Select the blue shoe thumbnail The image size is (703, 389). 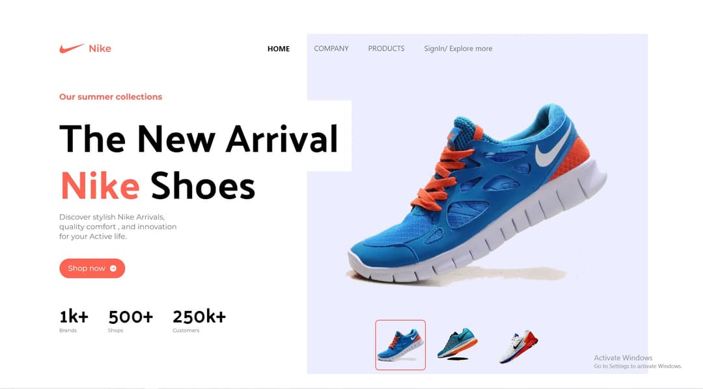click(400, 345)
